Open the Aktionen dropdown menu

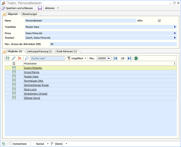pyautogui.click(x=52, y=8)
